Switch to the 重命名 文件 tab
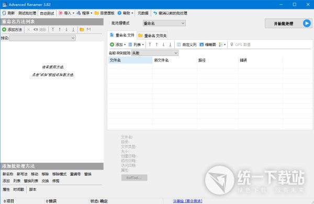Screen dimensions: 314x204 coord(122,35)
